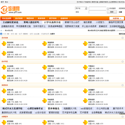The height and width of the screenshot is (125, 125).
Task: Click forum icon with 570 topics
Action: click(85, 77)
